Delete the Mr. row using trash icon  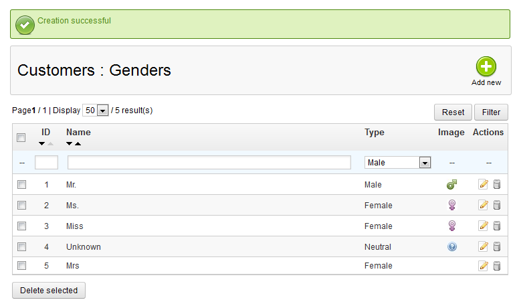(497, 185)
